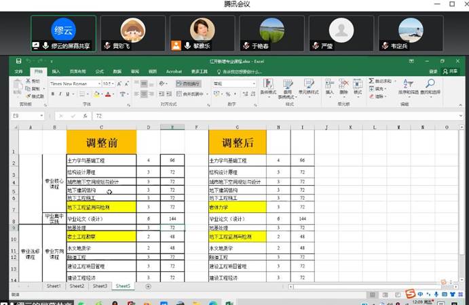Open Find and Select magnifier
The height and width of the screenshot is (305, 469).
point(430,87)
